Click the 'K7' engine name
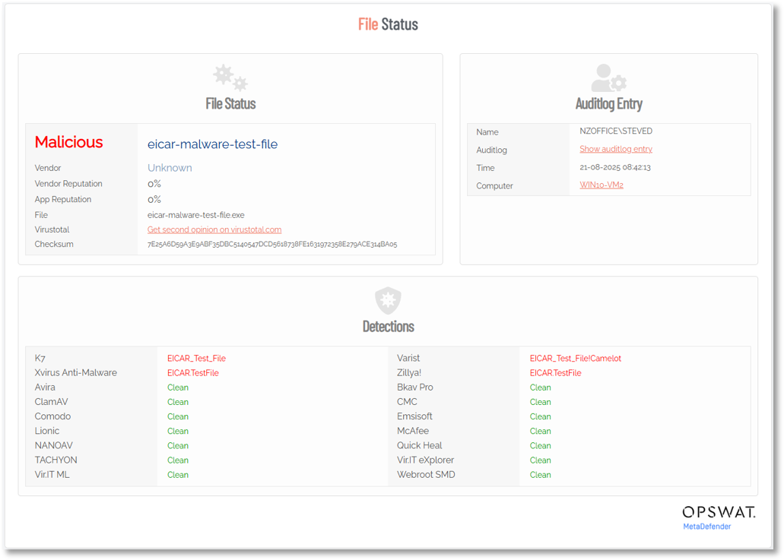 pos(40,358)
